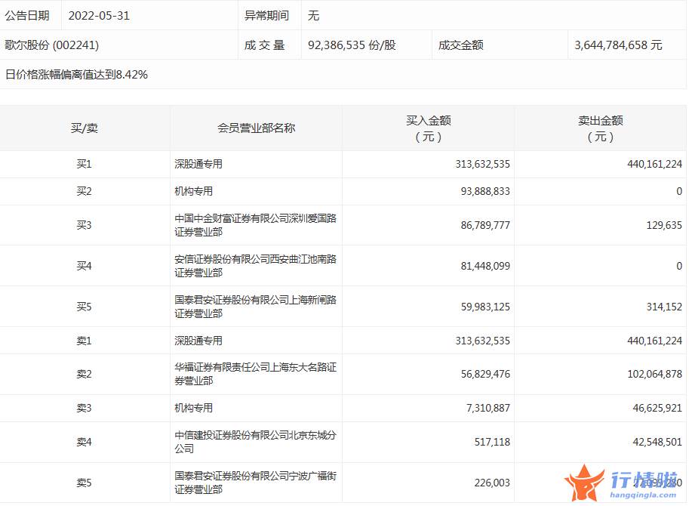Click 安信证券西安曲江池南路证券营业部 name
The image size is (689, 506).
click(255, 266)
